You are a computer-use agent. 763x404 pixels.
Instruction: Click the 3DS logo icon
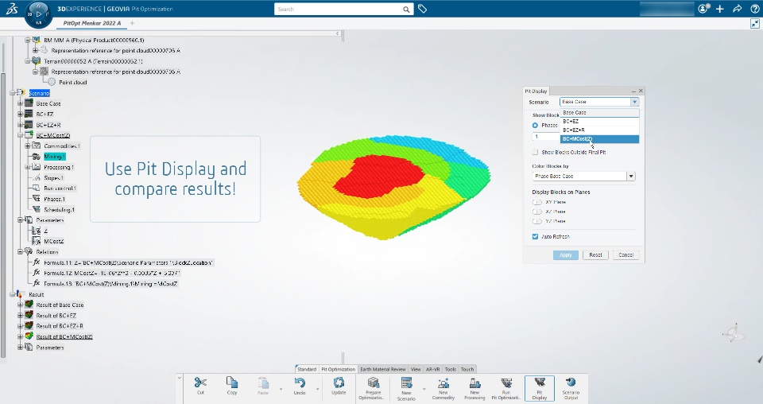tap(12, 9)
